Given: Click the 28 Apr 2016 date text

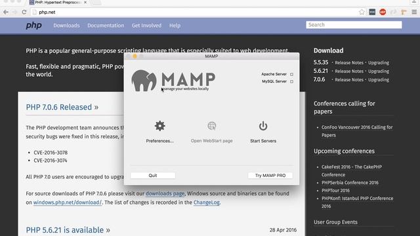Looking at the screenshot, I should [283, 230].
